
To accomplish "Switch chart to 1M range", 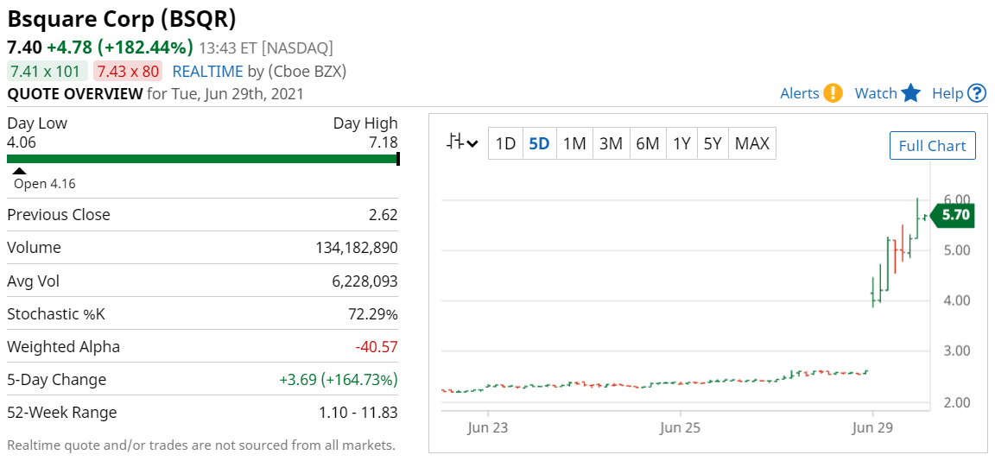I will pyautogui.click(x=574, y=144).
